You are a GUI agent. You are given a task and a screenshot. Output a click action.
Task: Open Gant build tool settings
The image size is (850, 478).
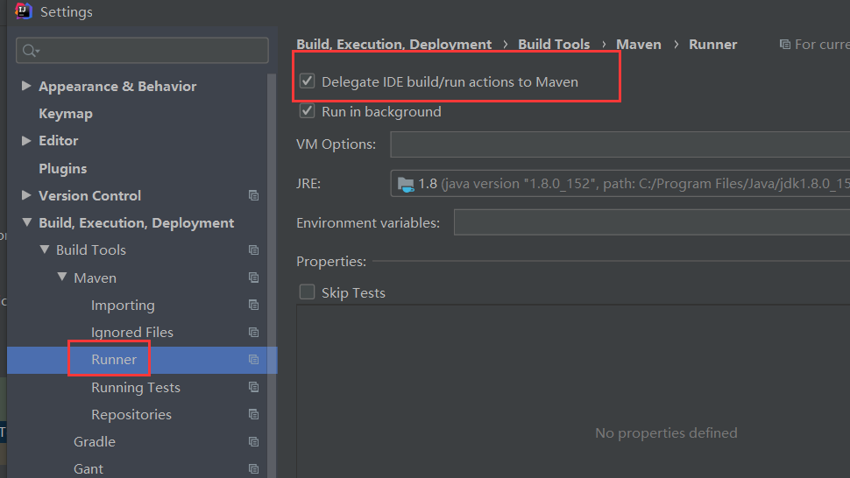(89, 468)
